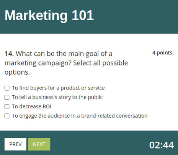Viewport: 178px width, 155px height.
Task: Click the "101" in the header title
Action: (x=83, y=16)
